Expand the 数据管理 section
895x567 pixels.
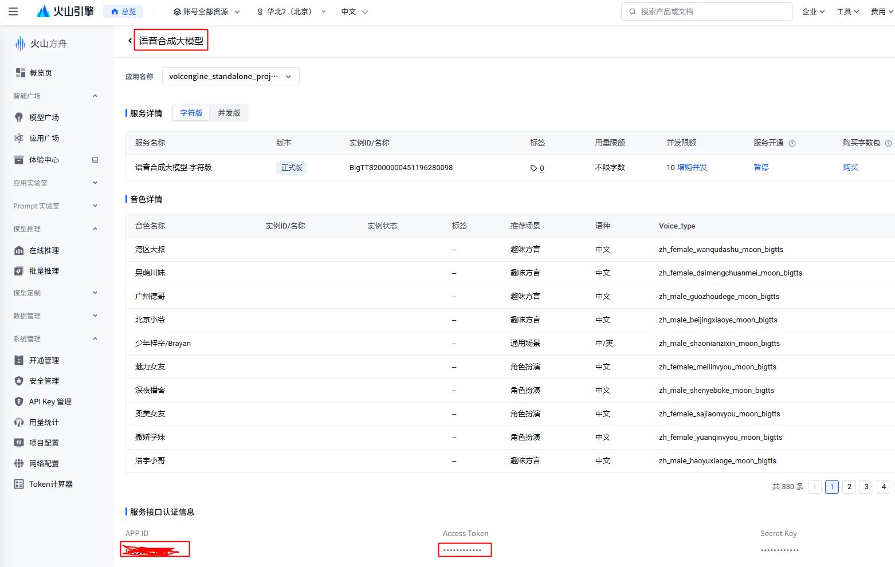coord(95,316)
